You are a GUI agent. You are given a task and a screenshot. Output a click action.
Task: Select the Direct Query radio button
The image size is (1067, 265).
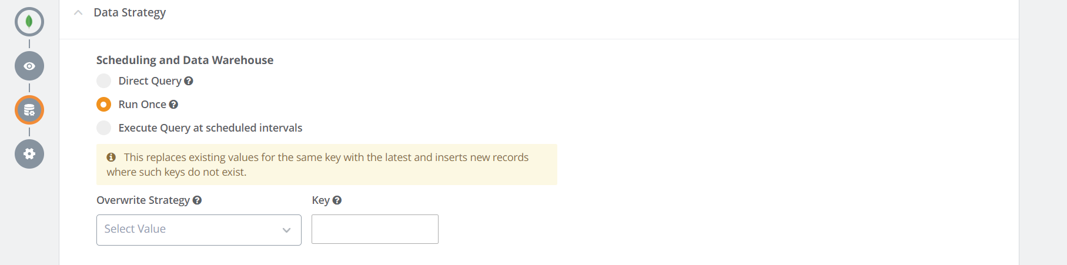(104, 81)
